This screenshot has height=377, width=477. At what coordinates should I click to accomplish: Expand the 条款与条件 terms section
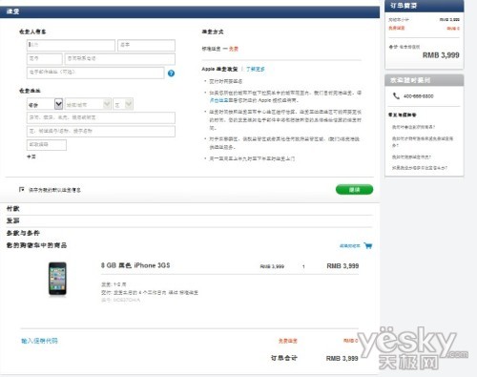pos(23,233)
